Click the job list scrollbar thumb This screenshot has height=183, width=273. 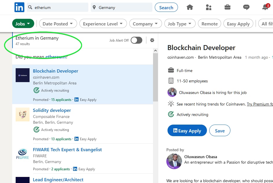click(x=155, y=77)
